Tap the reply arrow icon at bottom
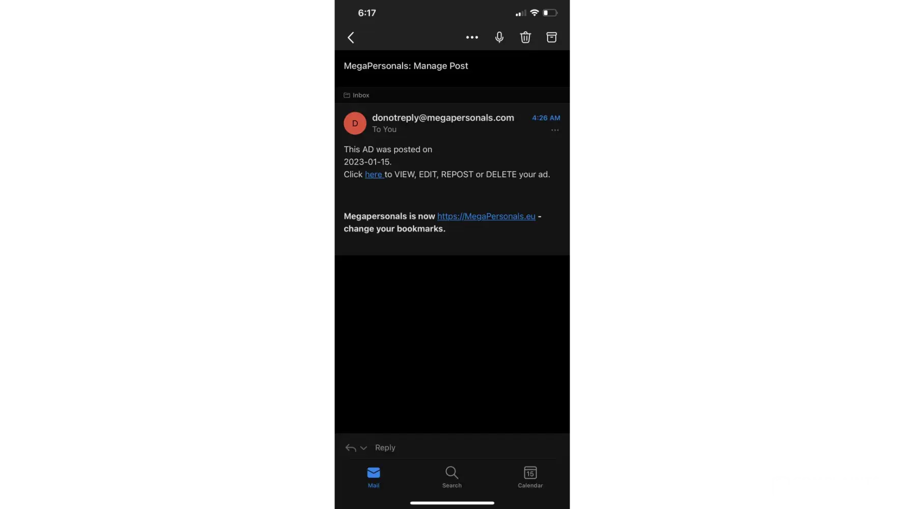 [351, 448]
